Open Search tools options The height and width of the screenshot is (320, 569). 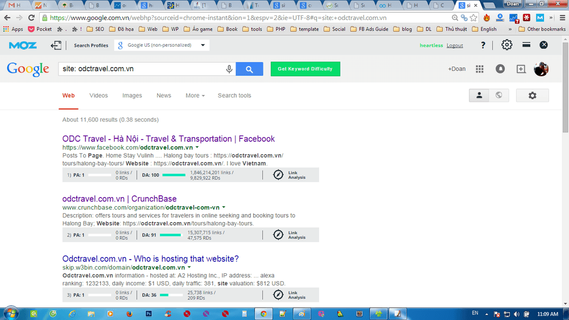[234, 96]
